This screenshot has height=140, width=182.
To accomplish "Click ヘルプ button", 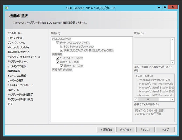I will tap(165, 130).
